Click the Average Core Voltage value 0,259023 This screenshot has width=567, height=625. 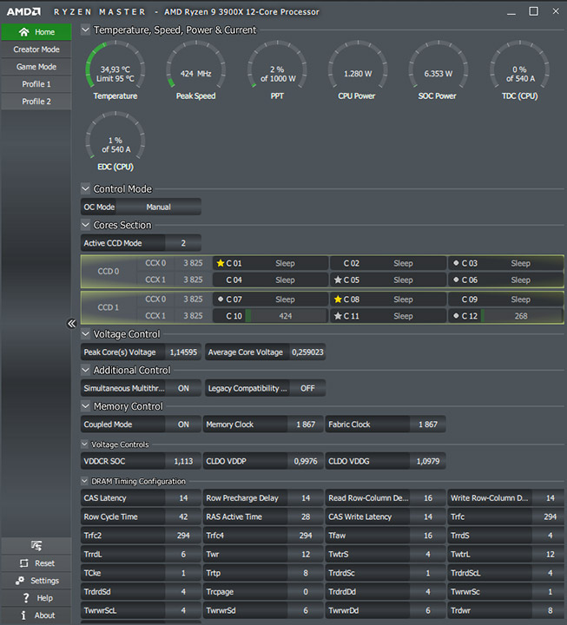[307, 352]
